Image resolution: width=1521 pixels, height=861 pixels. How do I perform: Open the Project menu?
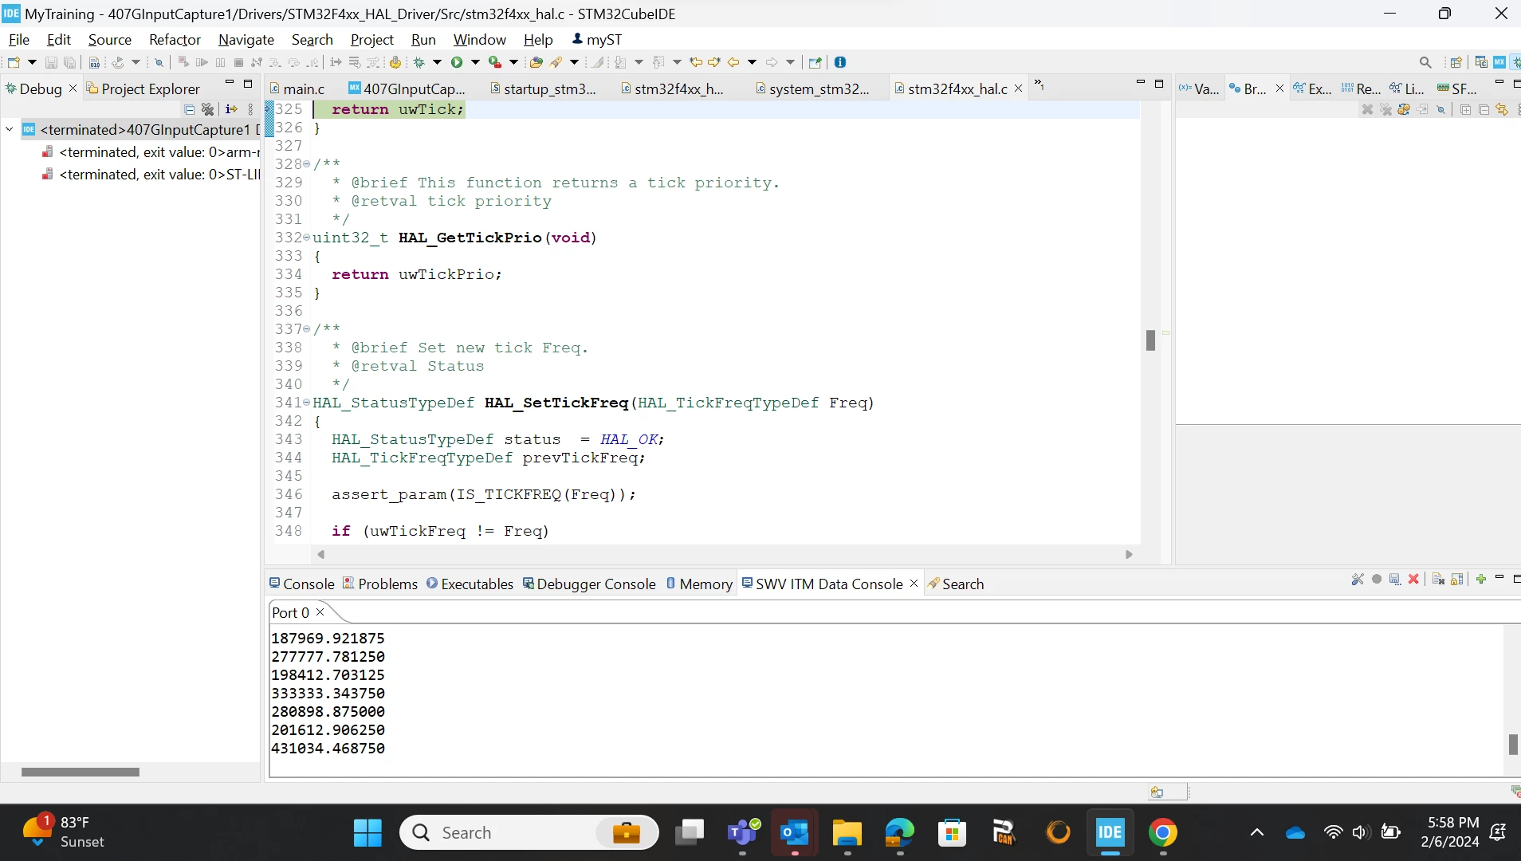(371, 40)
